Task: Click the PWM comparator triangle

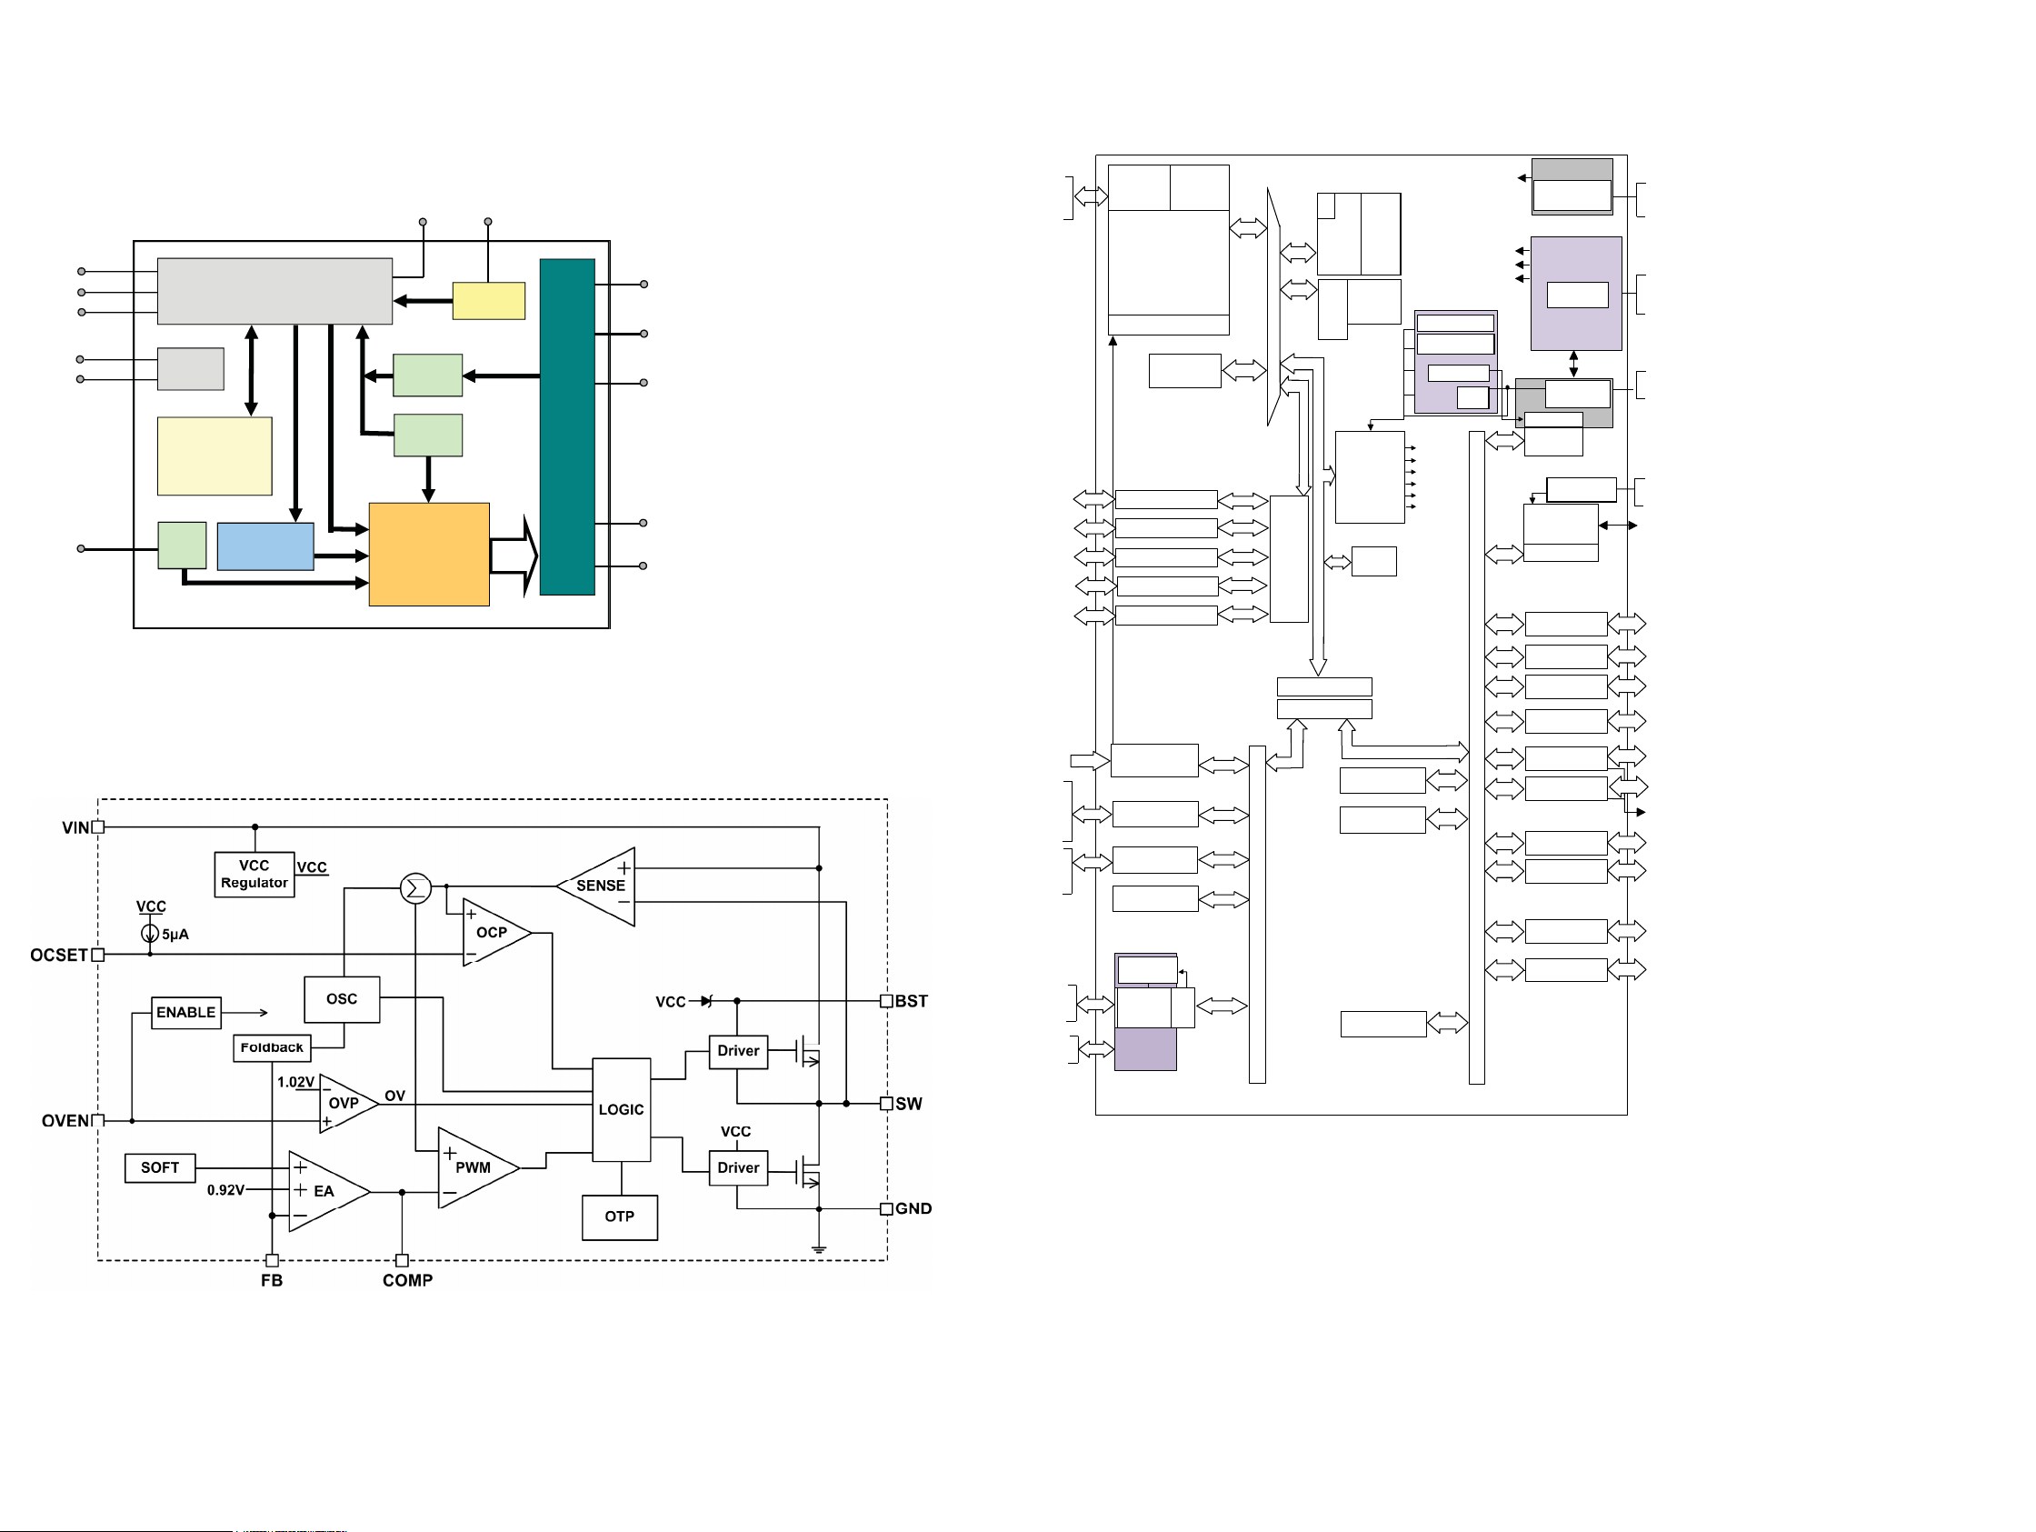Action: (472, 1167)
